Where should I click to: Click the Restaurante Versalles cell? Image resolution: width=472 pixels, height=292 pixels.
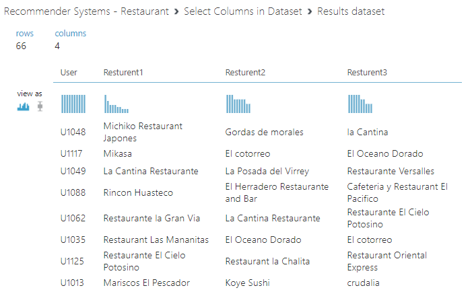click(x=391, y=171)
